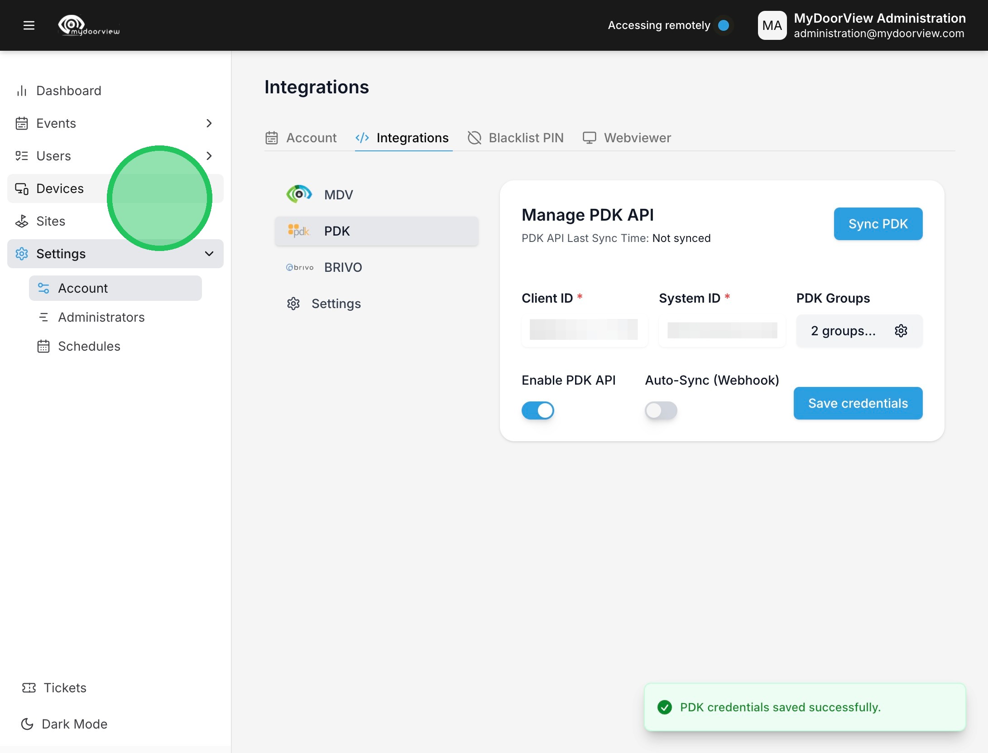Open PDK Groups gear settings

tap(901, 331)
